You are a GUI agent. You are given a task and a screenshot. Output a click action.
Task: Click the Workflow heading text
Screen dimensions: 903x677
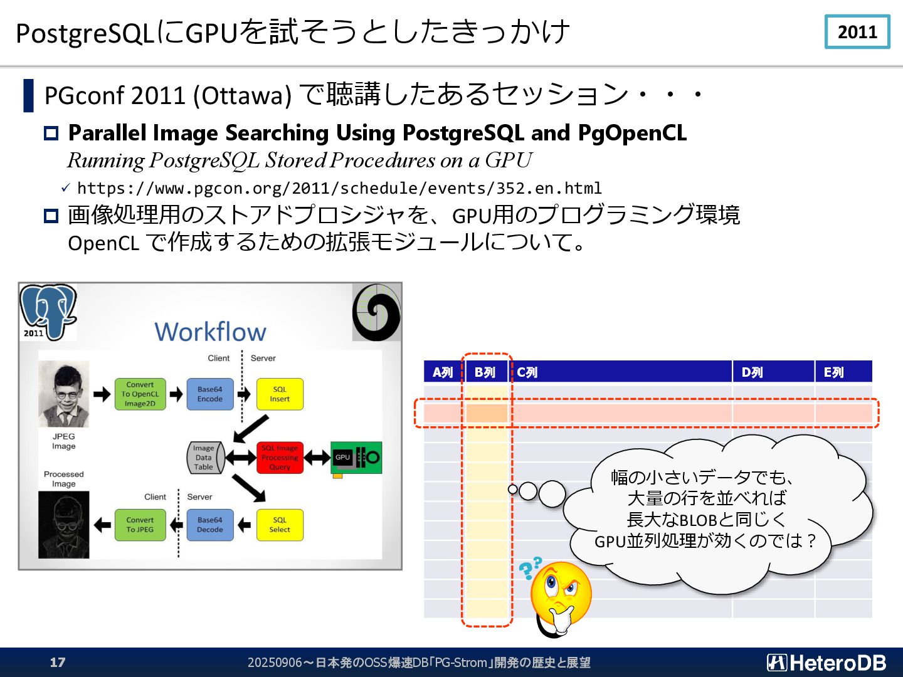pos(211,332)
